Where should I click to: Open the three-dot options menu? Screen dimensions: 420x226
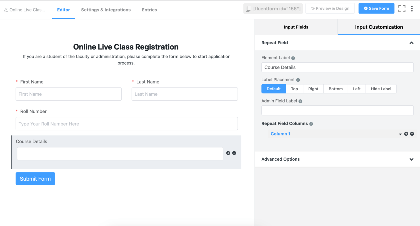412,8
